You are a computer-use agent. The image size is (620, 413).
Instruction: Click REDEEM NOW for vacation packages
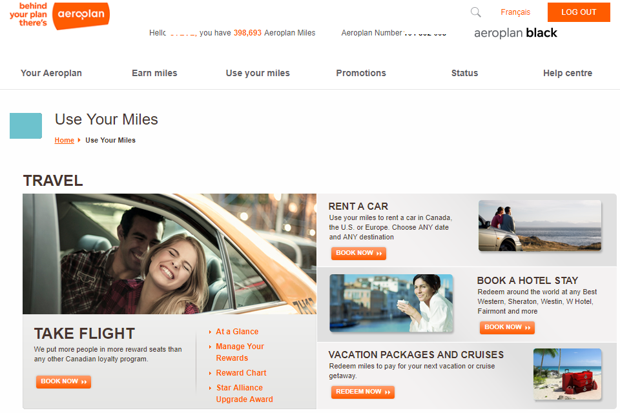point(363,392)
